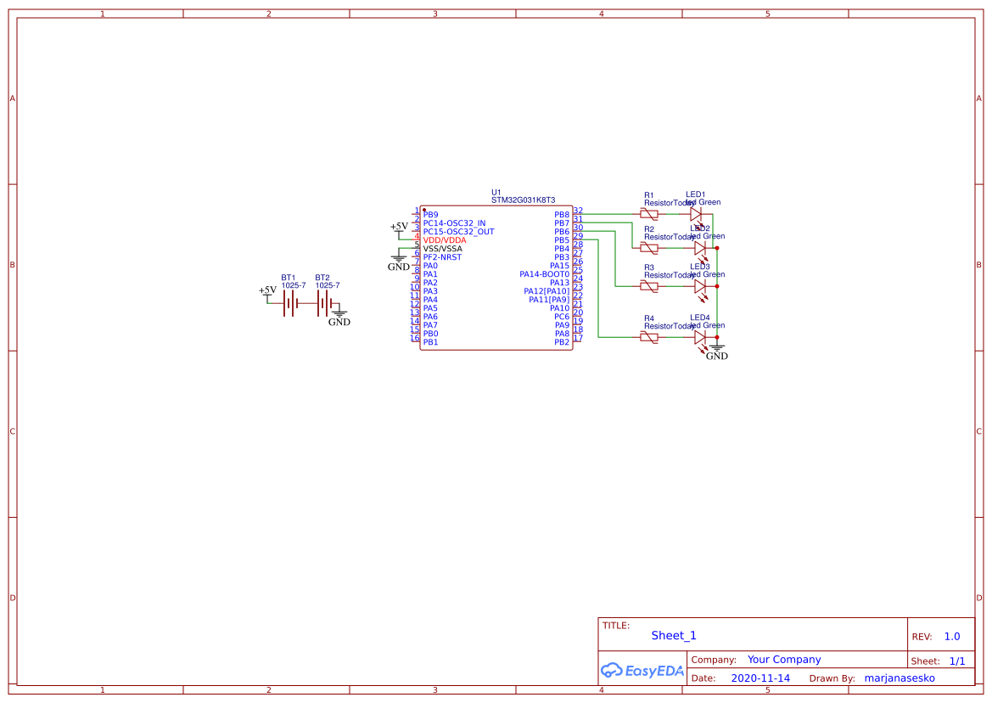
Task: Click the Sheet_1 title text
Action: (672, 635)
